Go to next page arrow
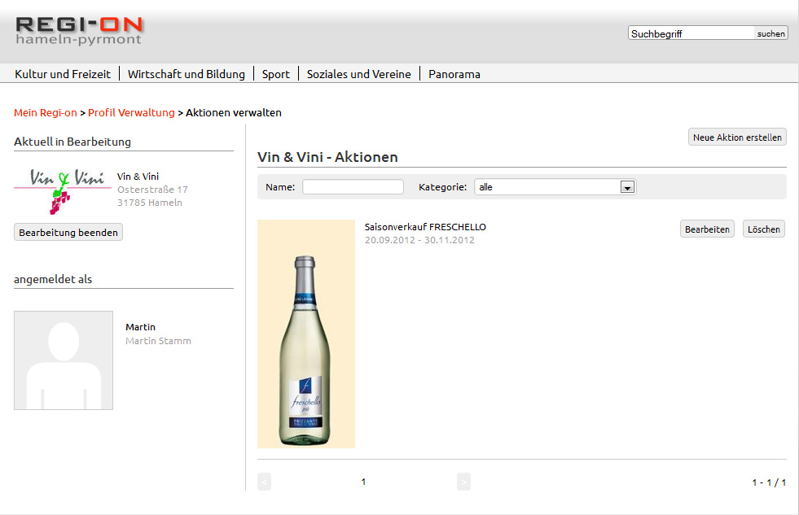799x515 pixels. tap(463, 482)
